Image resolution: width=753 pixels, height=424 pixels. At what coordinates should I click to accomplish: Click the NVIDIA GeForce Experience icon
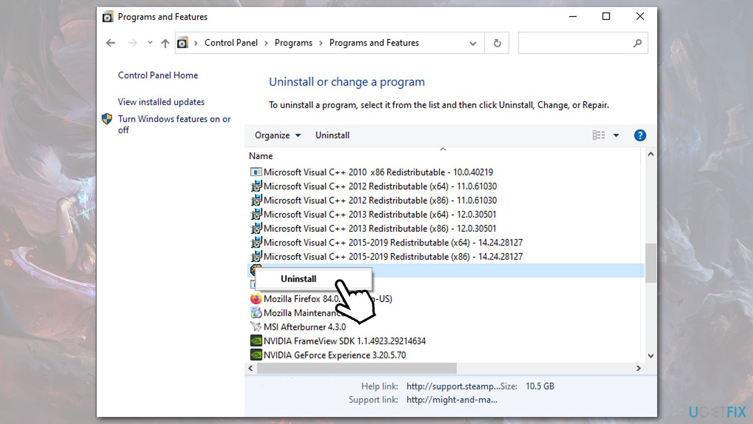(x=256, y=355)
